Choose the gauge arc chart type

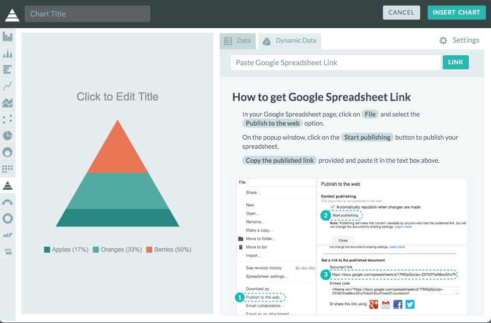click(x=8, y=202)
